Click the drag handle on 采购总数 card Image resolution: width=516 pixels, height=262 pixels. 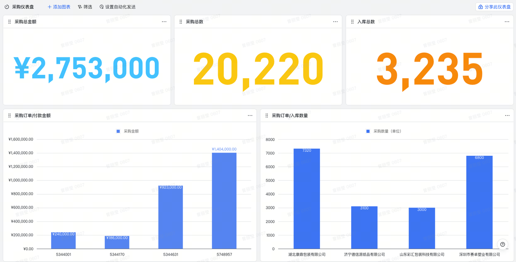(181, 22)
